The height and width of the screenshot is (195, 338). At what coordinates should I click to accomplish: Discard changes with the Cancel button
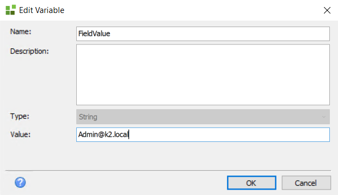306,183
